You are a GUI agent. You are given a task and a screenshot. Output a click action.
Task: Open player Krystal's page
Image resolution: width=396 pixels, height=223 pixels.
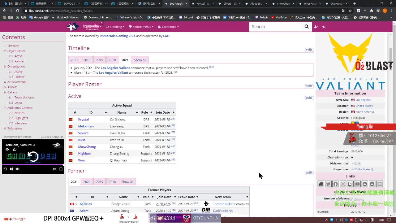[84, 119]
